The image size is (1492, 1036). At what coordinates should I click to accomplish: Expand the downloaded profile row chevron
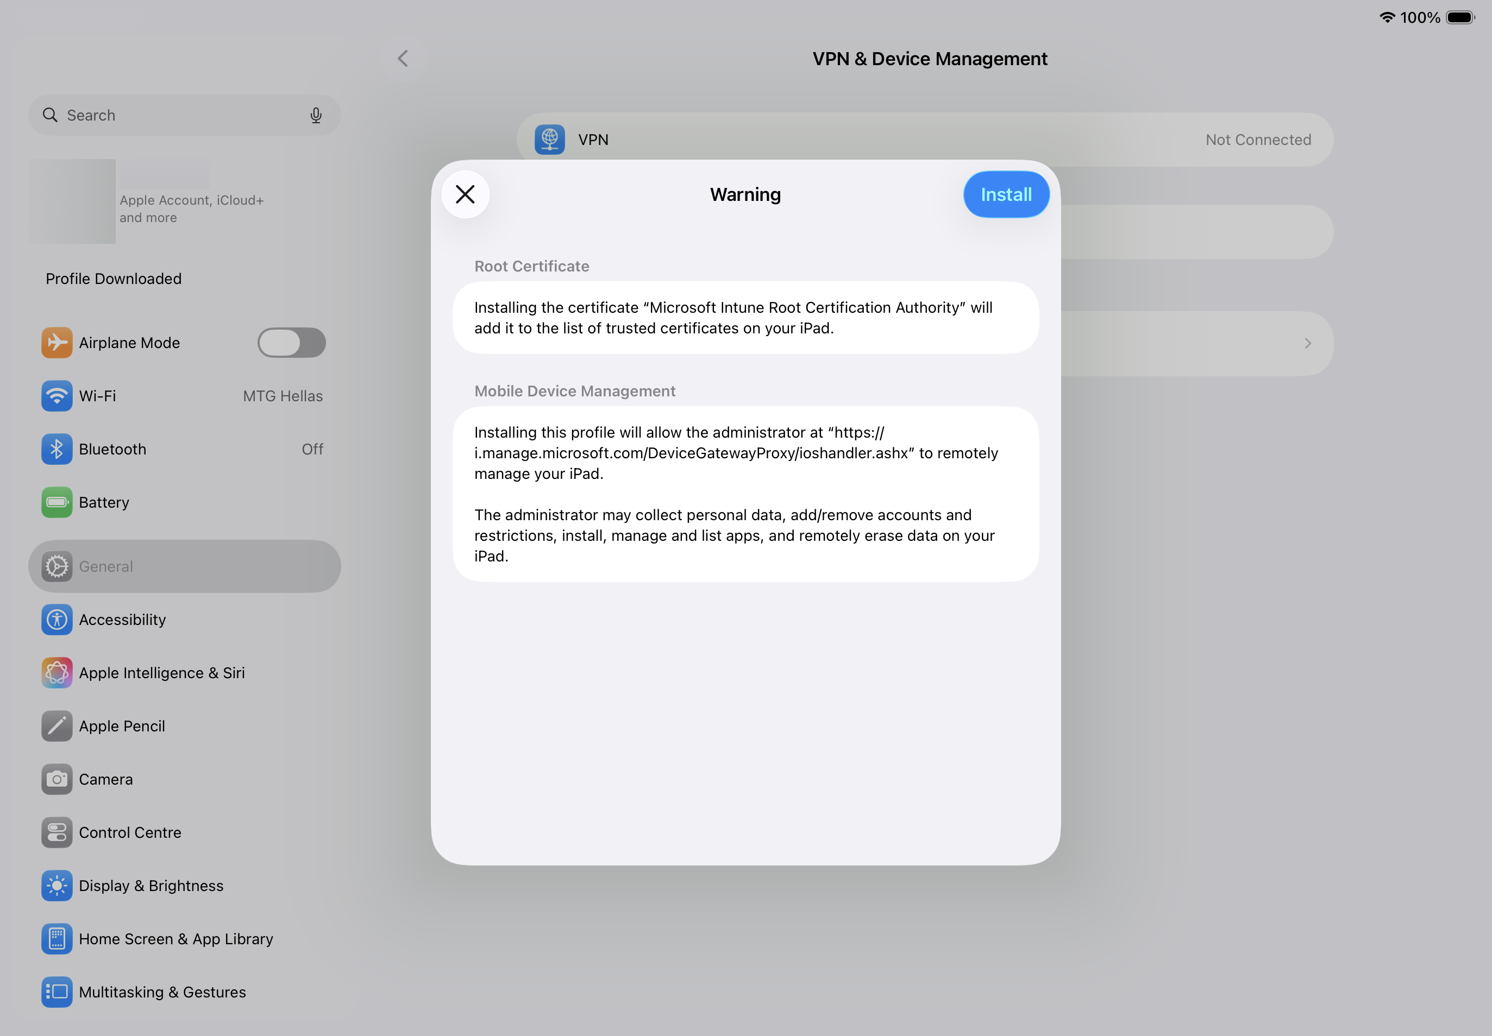click(x=1308, y=343)
